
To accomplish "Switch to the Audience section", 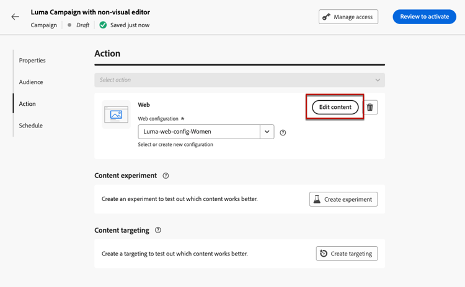I will point(31,82).
